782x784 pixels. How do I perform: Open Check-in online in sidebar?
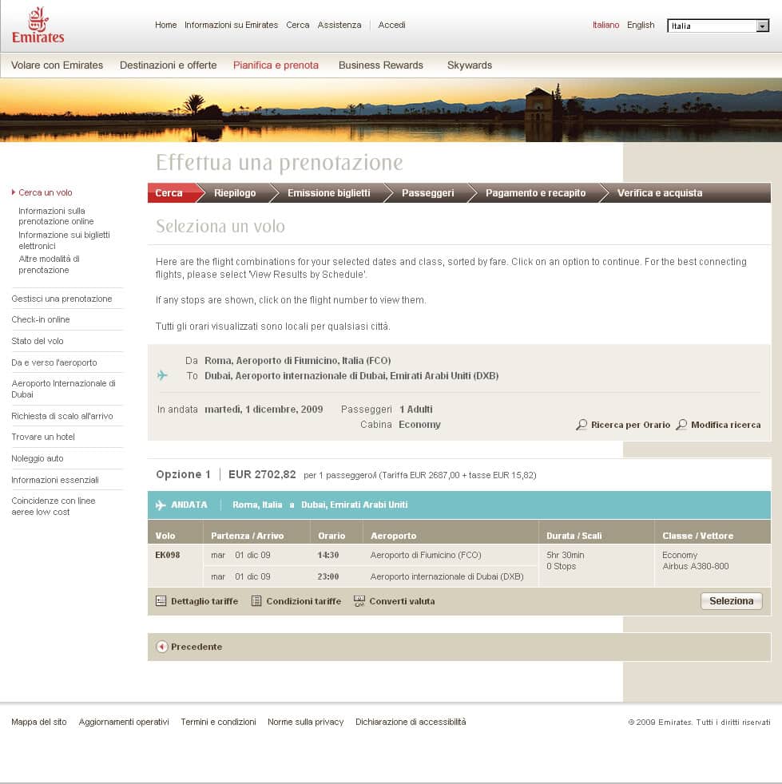(x=41, y=319)
